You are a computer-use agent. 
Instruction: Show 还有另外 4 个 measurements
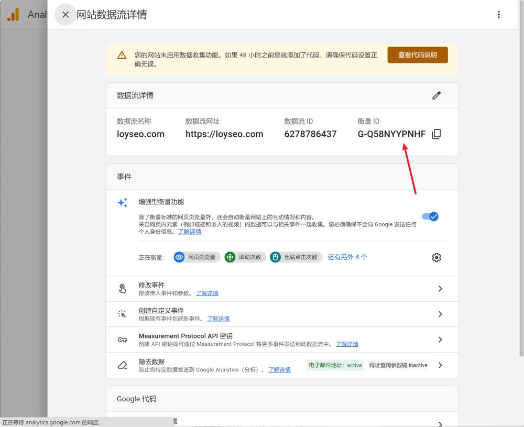click(347, 257)
